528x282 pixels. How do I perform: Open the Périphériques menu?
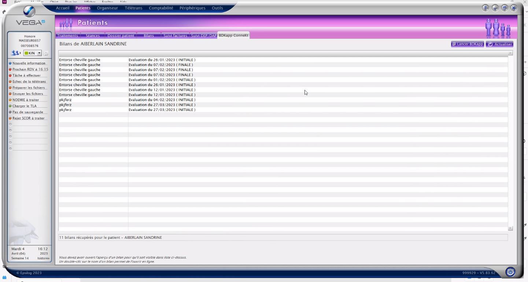(x=192, y=8)
